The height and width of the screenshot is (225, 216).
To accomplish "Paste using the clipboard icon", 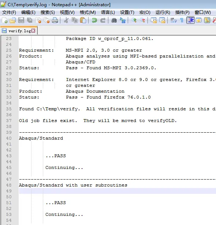I will tap(83, 21).
